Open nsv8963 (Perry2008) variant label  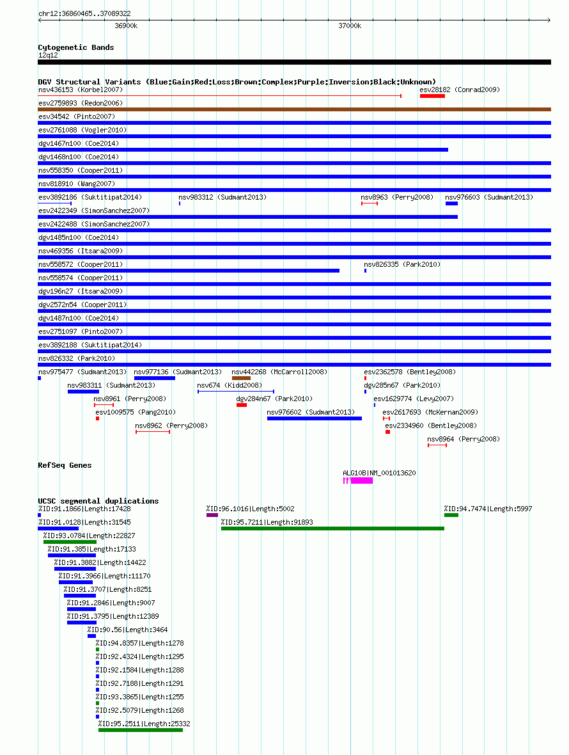tap(397, 198)
